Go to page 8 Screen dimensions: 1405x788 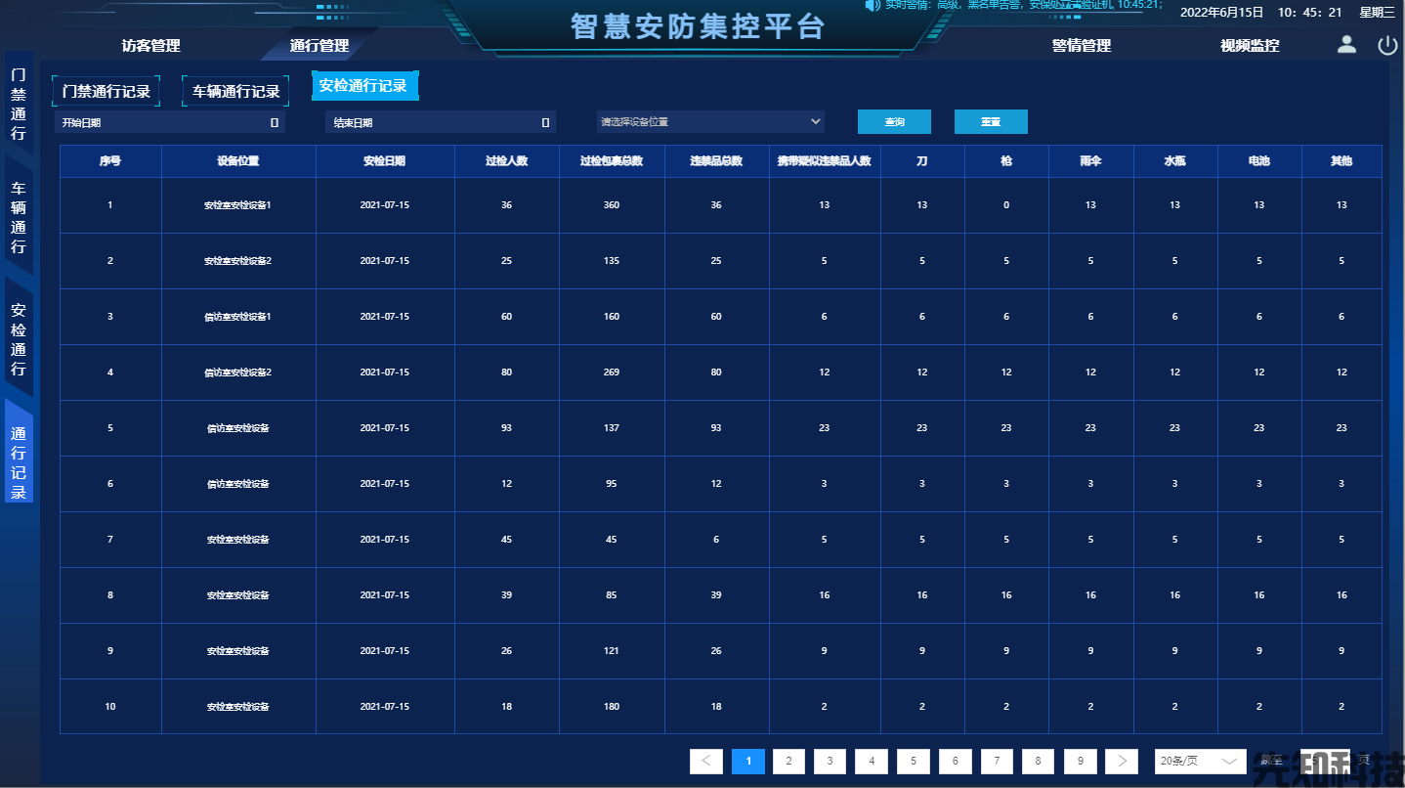1039,761
